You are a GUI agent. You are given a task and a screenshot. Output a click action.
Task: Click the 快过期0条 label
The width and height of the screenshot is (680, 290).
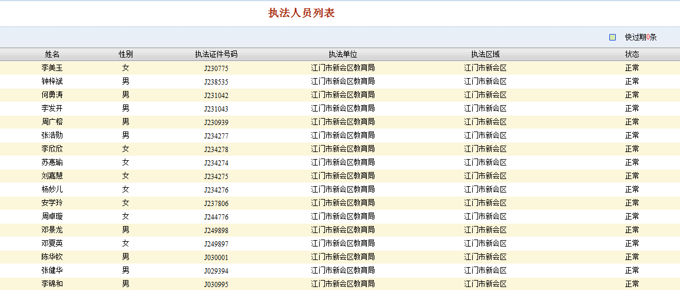click(x=641, y=37)
